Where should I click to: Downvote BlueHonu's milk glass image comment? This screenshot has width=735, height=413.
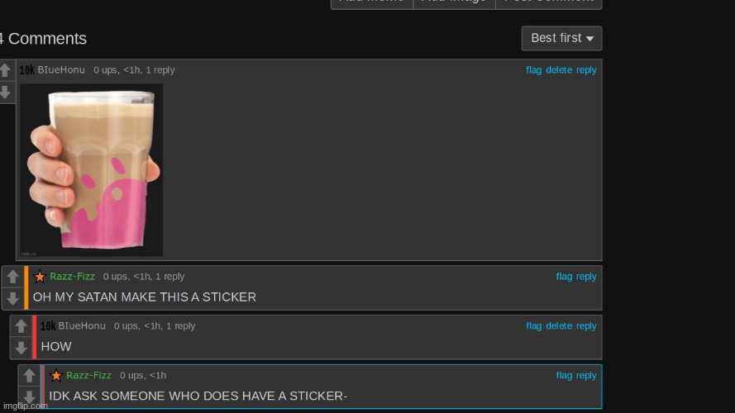click(x=6, y=92)
